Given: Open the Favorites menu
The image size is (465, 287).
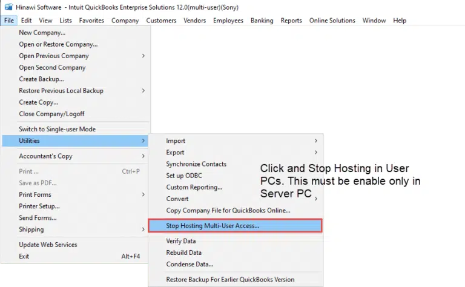Looking at the screenshot, I should click(x=91, y=21).
